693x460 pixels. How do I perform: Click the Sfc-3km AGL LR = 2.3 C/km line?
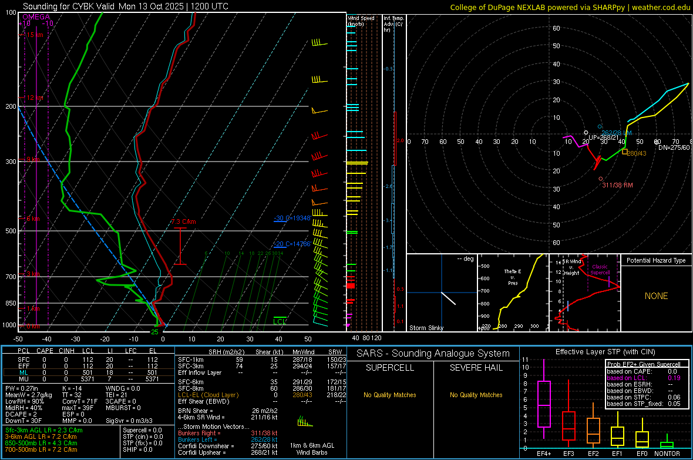pos(44,430)
